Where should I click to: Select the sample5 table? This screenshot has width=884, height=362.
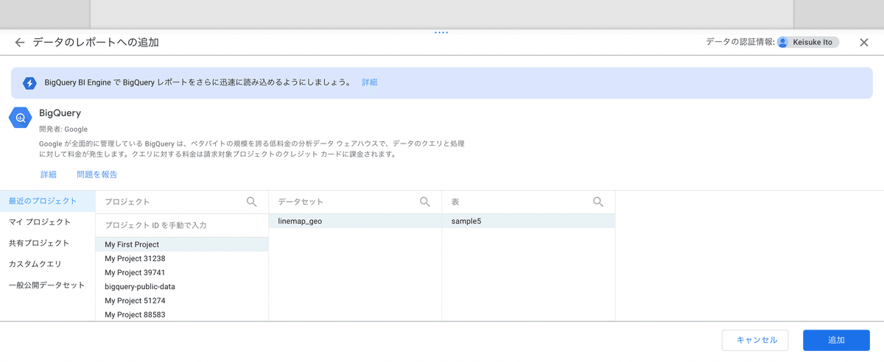pos(528,221)
